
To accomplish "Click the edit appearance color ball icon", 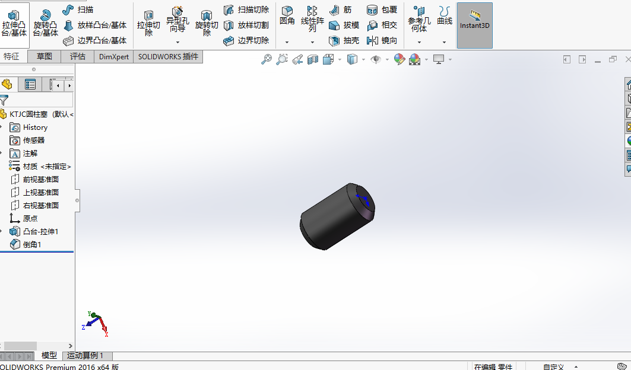I will point(399,59).
